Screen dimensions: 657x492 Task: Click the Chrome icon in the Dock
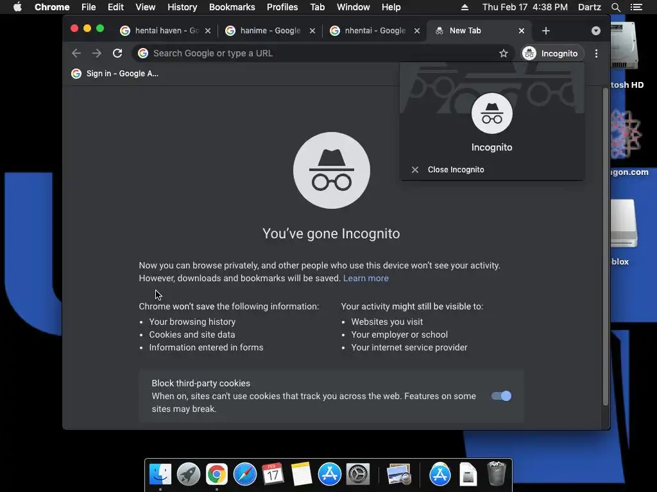[217, 475]
